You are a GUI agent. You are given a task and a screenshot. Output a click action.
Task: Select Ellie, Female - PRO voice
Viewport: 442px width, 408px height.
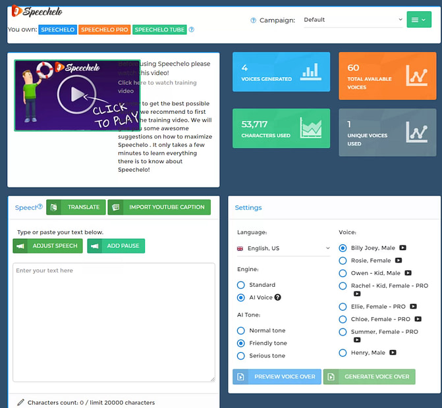343,307
